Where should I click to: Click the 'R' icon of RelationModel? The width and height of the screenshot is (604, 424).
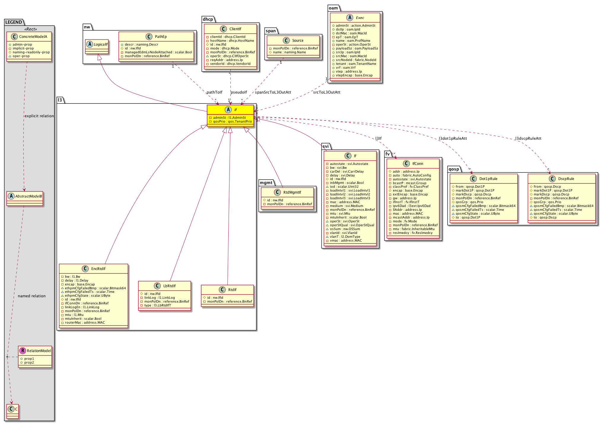[23, 351]
